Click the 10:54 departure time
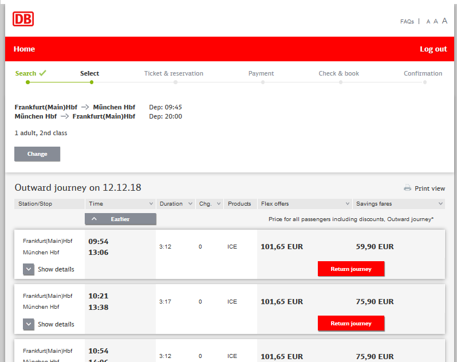This screenshot has width=457, height=362. click(99, 351)
